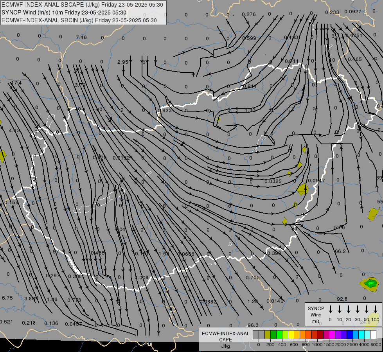Viewport: 383px width, 352px height.
Task: Click the map value 17.4
Action: pos(16,83)
